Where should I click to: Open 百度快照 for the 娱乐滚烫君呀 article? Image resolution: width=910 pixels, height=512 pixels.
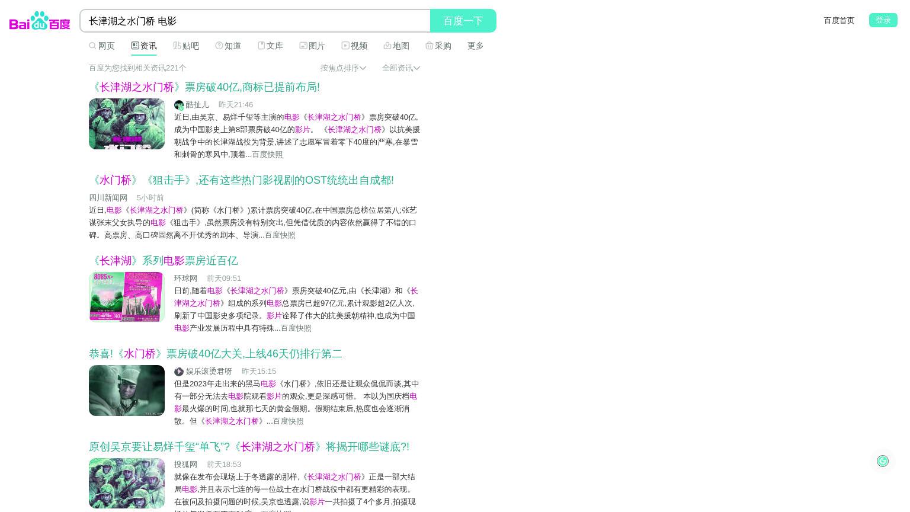coord(288,421)
